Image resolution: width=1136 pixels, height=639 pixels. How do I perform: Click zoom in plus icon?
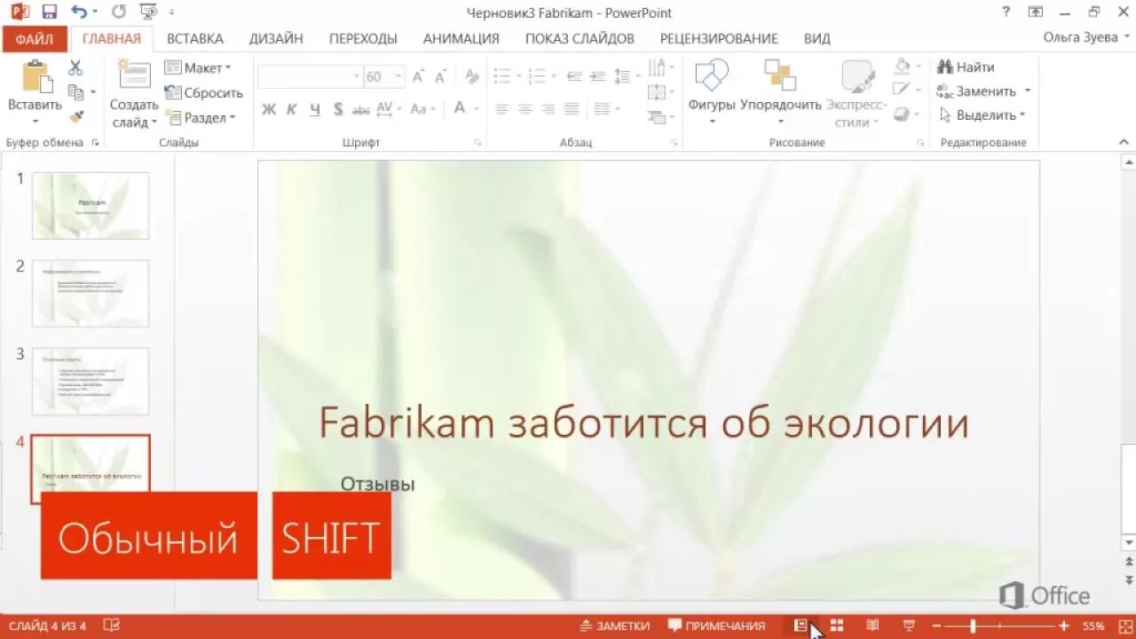point(1064,626)
